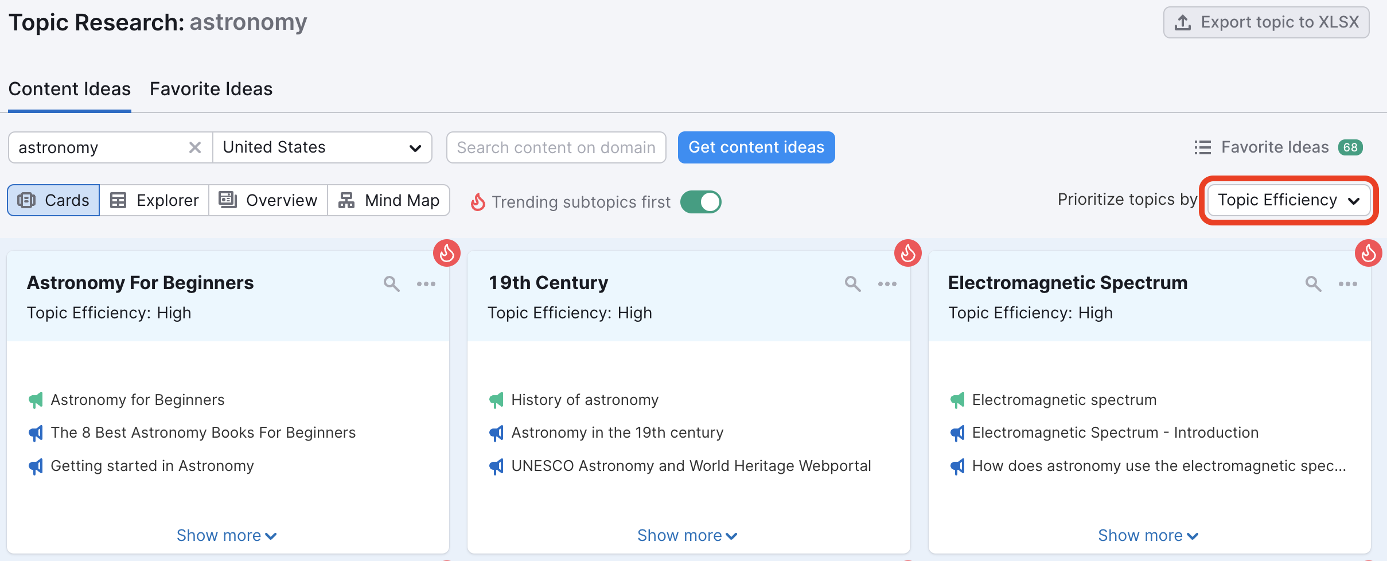Click search icon on Electromagnetic Spectrum card
Viewport: 1387px width, 561px height.
(1313, 283)
